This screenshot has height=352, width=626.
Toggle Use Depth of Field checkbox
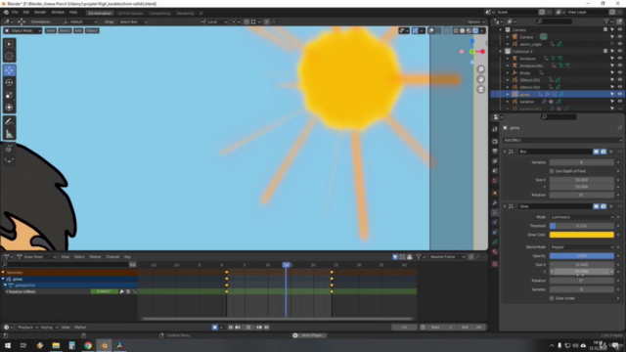(x=552, y=171)
